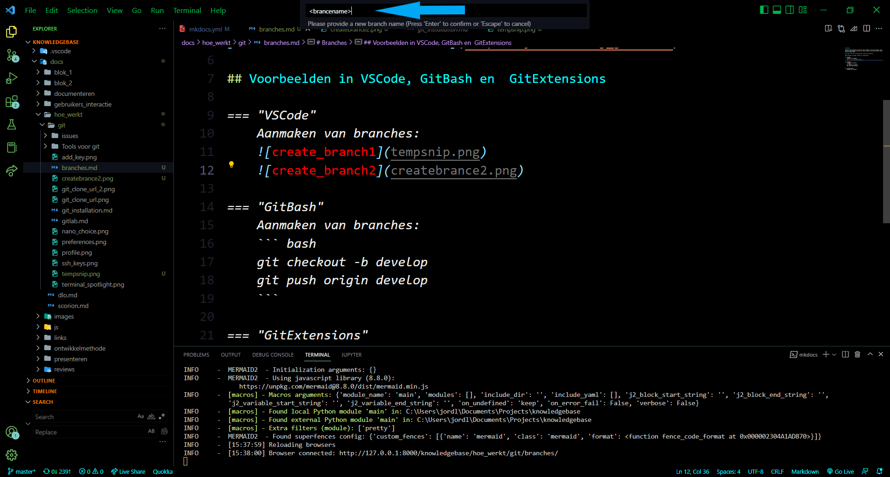Click open preview to the side icon
This screenshot has height=477, width=890.
828,29
